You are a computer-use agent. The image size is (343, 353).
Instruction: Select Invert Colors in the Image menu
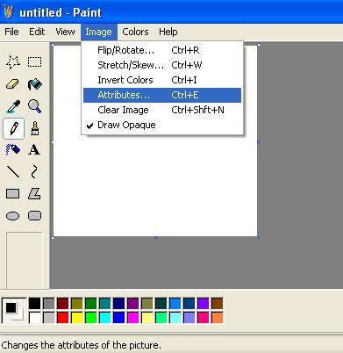click(x=162, y=80)
